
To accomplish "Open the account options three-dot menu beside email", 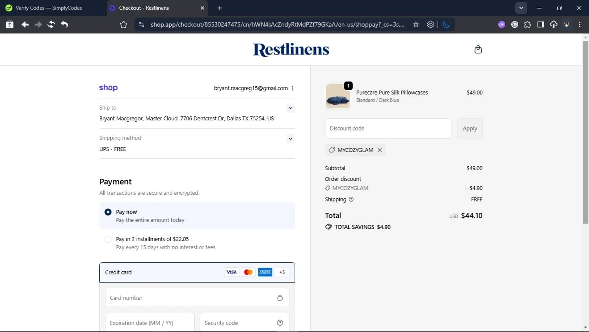I will click(293, 88).
